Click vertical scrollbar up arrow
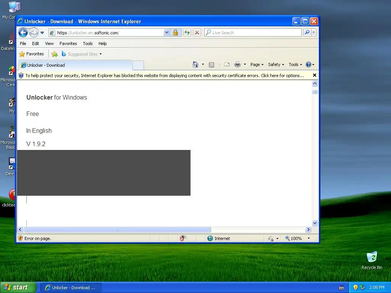 tap(315, 84)
